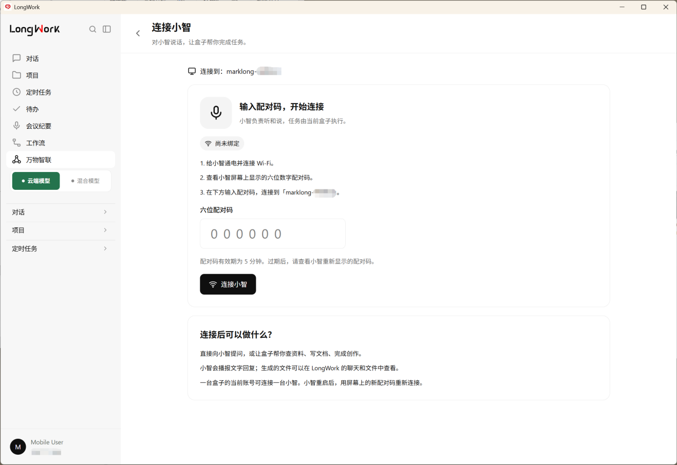
Task: Click the monitor icon beside 连接到
Action: pyautogui.click(x=192, y=71)
